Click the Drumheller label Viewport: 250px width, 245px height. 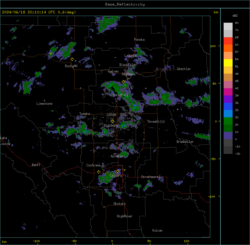pyautogui.click(x=185, y=142)
